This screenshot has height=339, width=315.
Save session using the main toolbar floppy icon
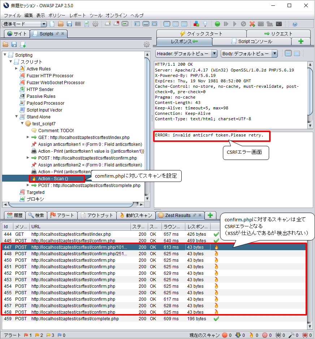[x=69, y=24]
